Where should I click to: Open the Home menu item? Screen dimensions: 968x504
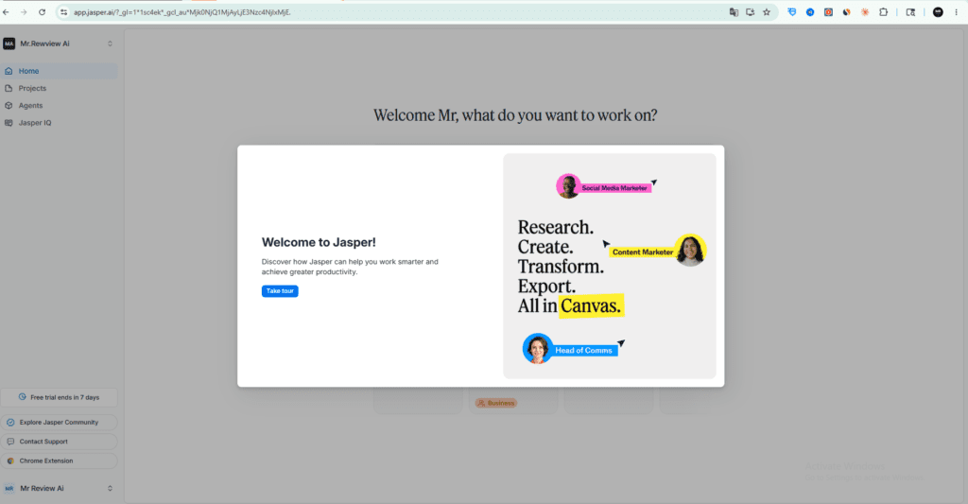[60, 71]
